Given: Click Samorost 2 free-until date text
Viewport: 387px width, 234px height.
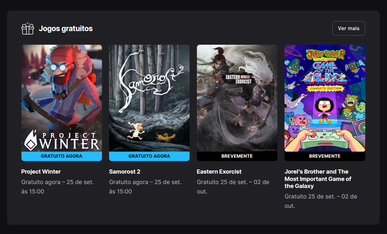Looking at the screenshot, I should coord(145,187).
